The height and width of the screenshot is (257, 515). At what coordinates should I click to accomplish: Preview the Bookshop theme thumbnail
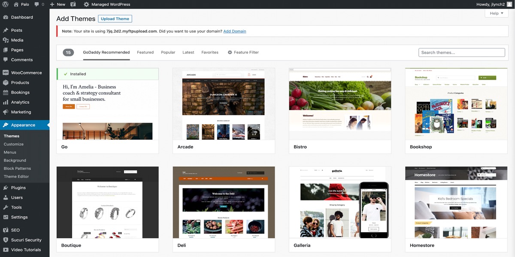(x=456, y=104)
